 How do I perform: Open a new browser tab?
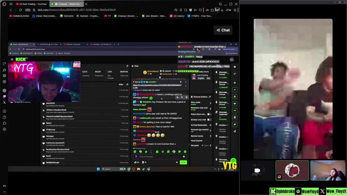(x=86, y=4)
